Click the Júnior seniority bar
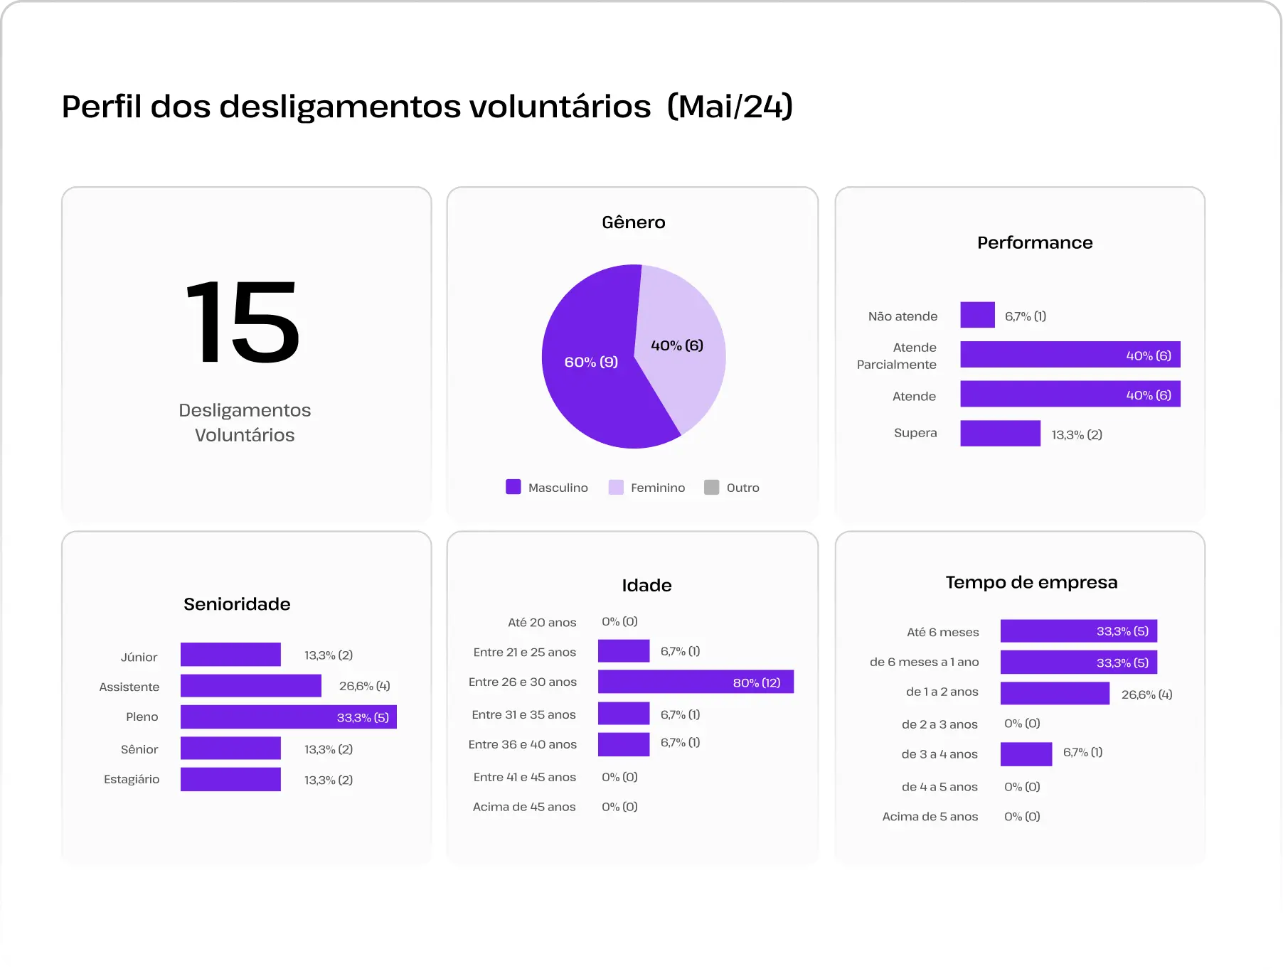The width and height of the screenshot is (1283, 971). (x=230, y=655)
